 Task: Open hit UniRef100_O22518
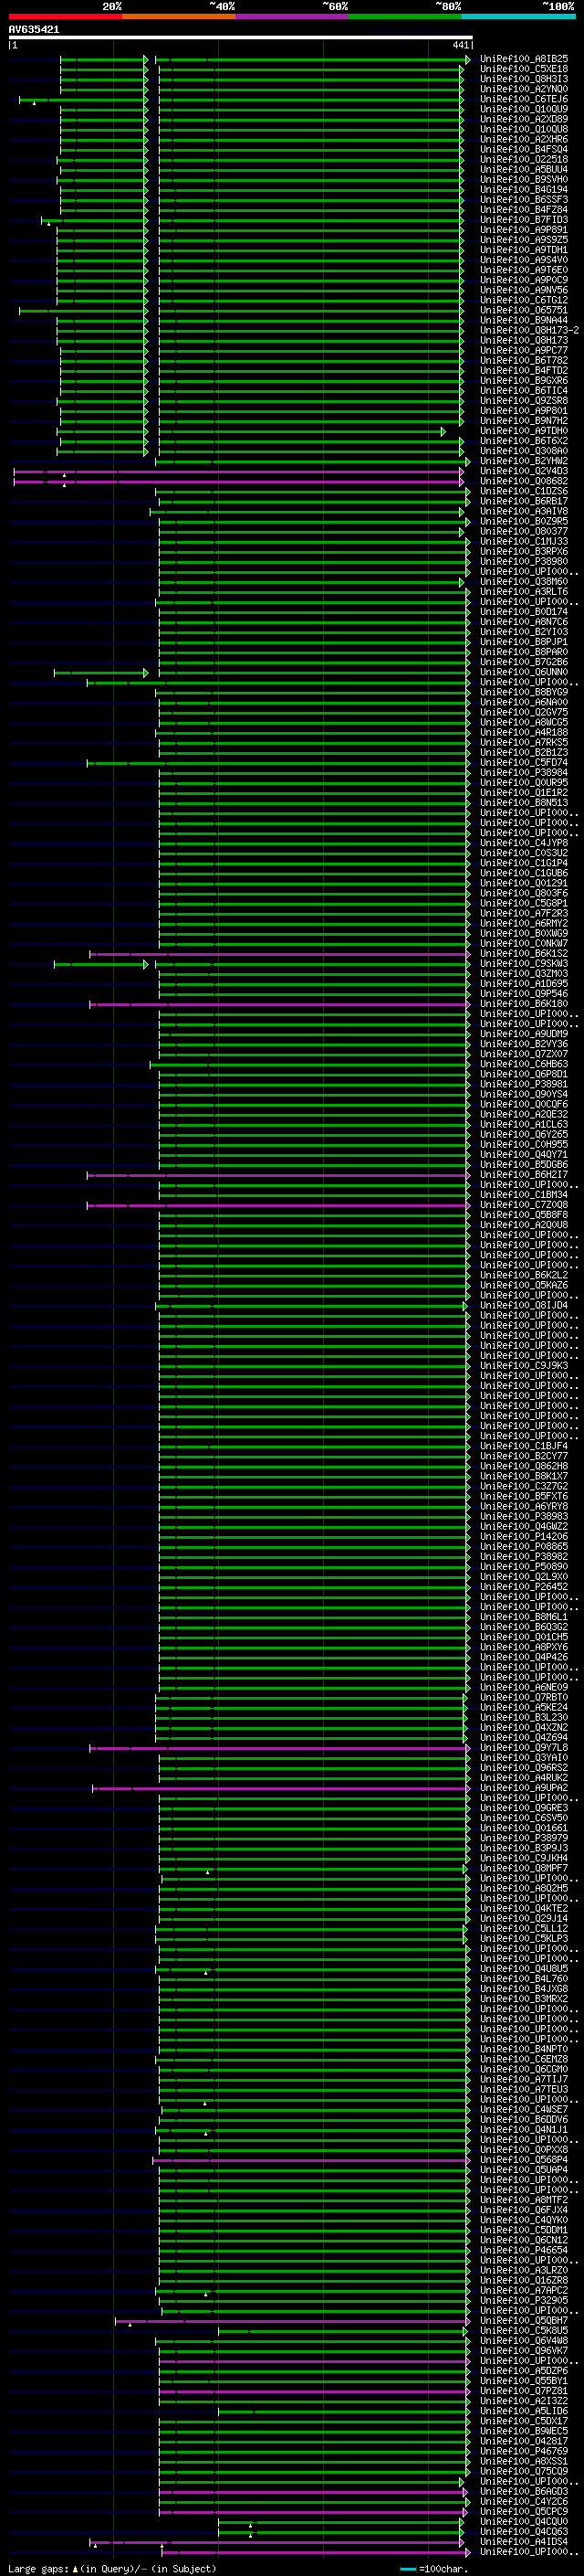(523, 159)
